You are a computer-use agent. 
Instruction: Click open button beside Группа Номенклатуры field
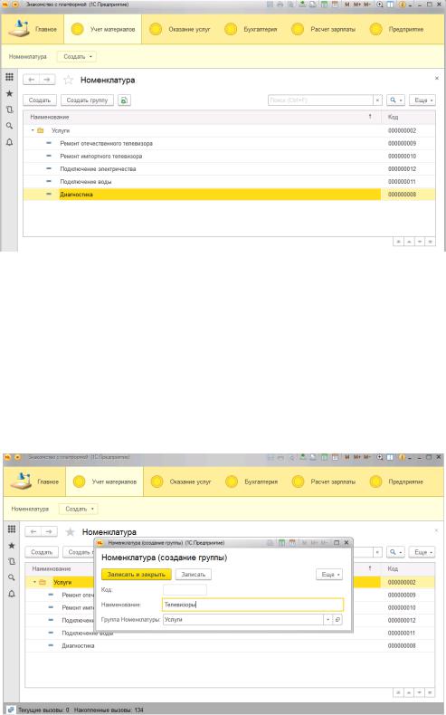point(337,620)
